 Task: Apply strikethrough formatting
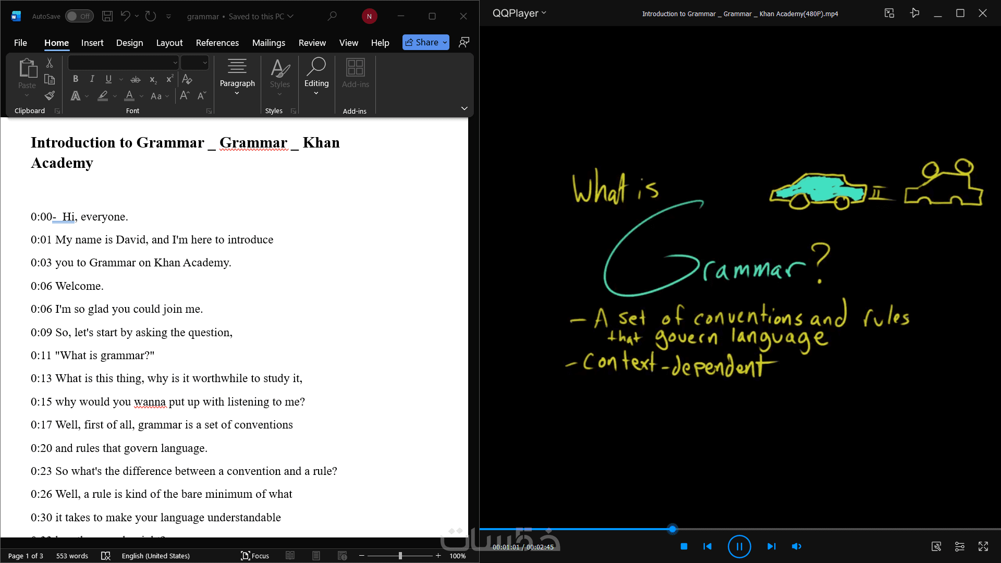point(136,79)
